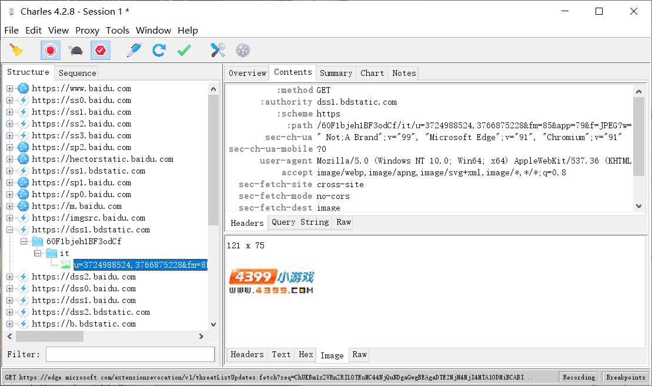Click structure tree vertical scrollbar down arrow

pyautogui.click(x=213, y=324)
